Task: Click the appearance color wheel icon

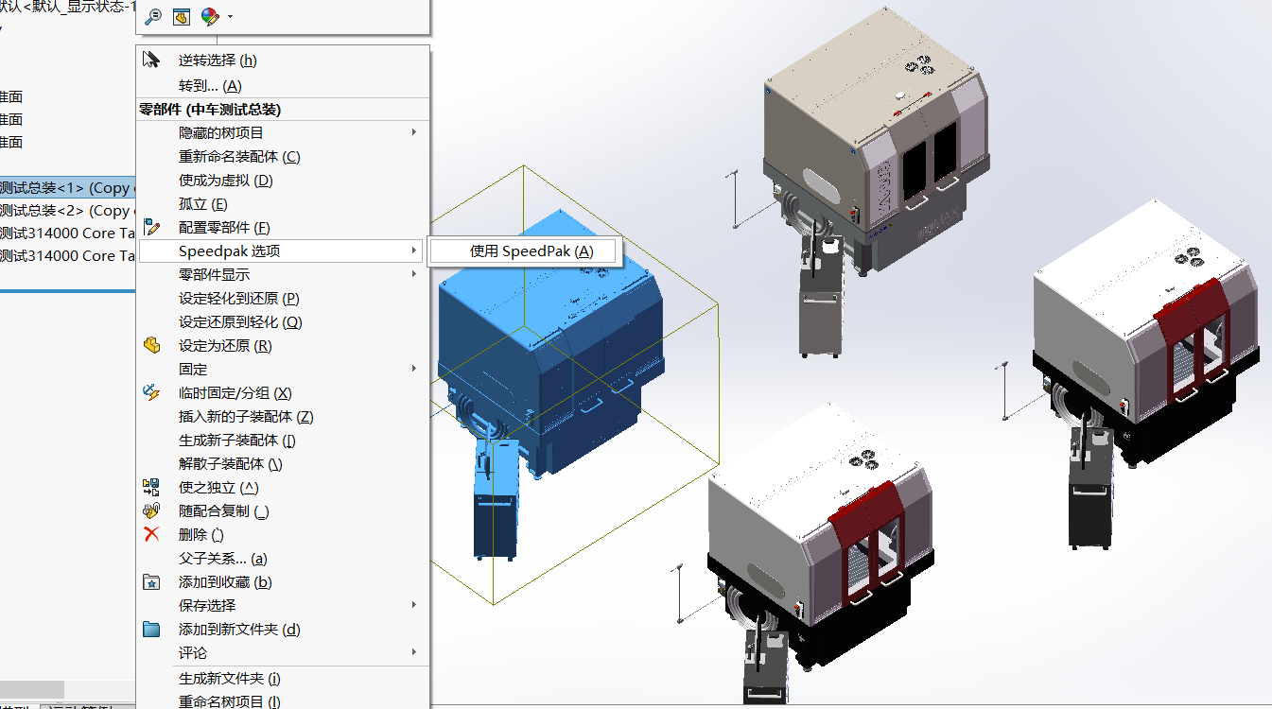Action: 209,17
